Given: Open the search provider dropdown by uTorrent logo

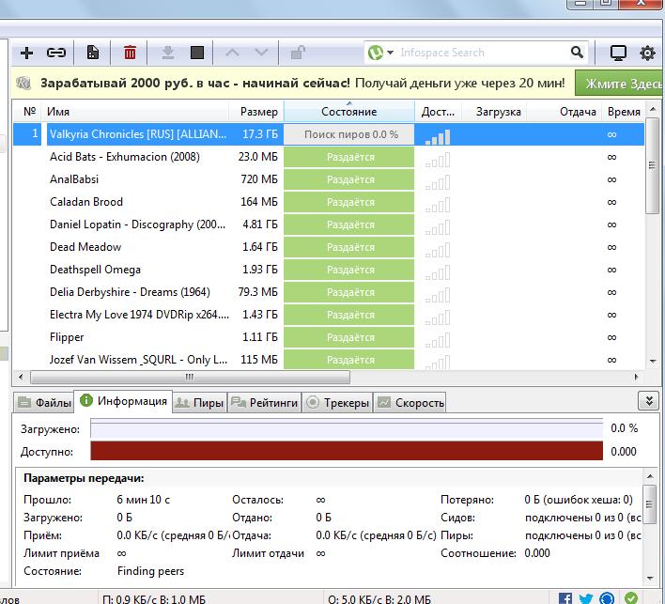Looking at the screenshot, I should 380,53.
